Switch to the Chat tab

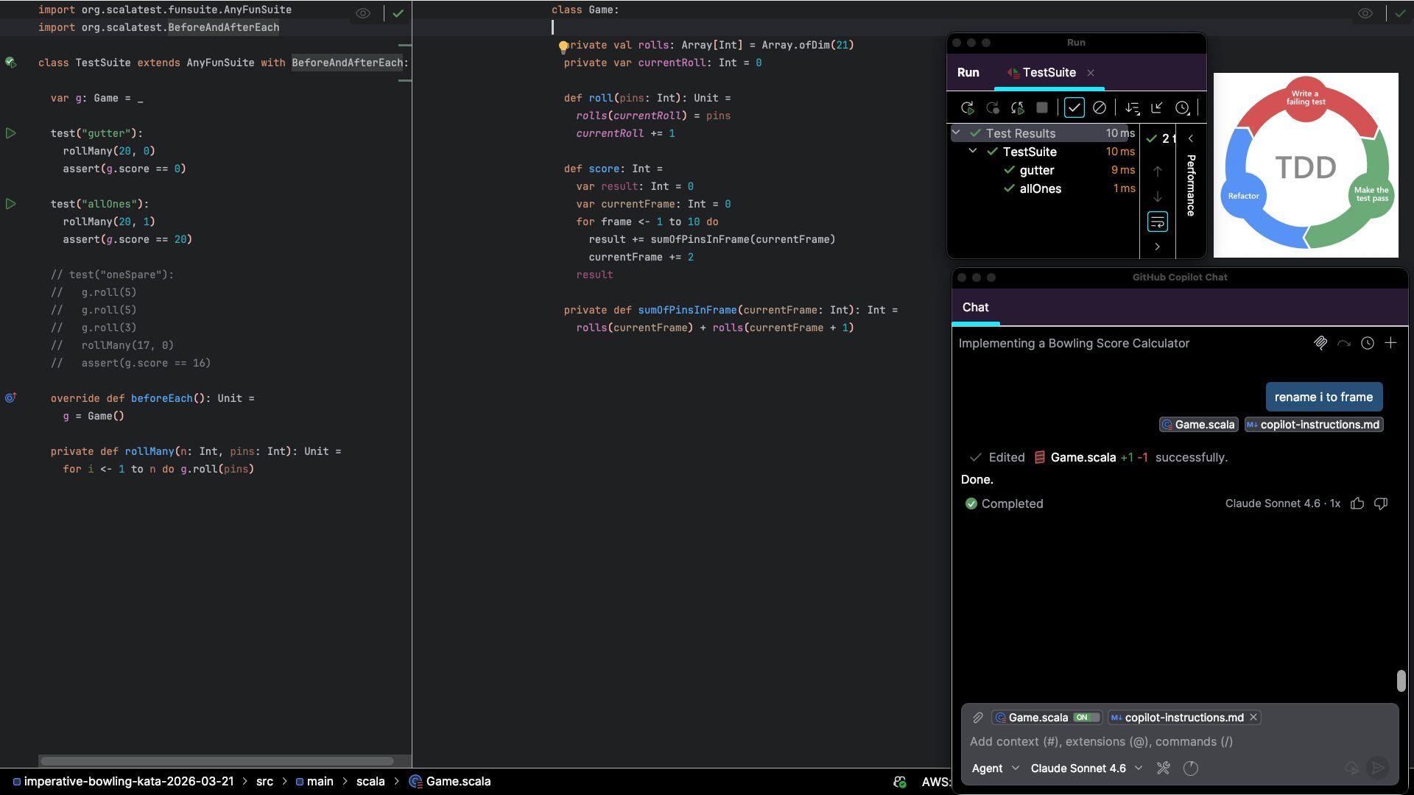[x=975, y=308]
